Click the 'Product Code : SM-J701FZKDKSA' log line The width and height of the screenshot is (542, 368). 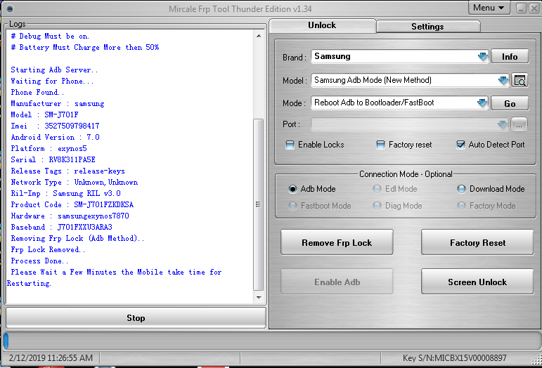coord(72,204)
